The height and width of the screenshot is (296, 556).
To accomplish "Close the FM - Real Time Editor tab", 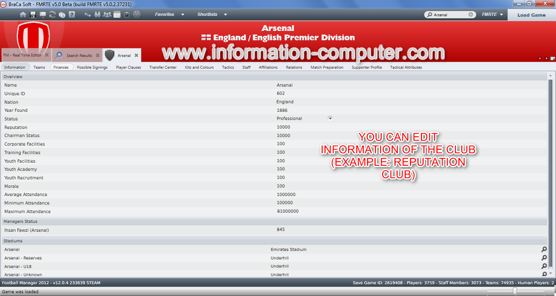I will point(46,55).
